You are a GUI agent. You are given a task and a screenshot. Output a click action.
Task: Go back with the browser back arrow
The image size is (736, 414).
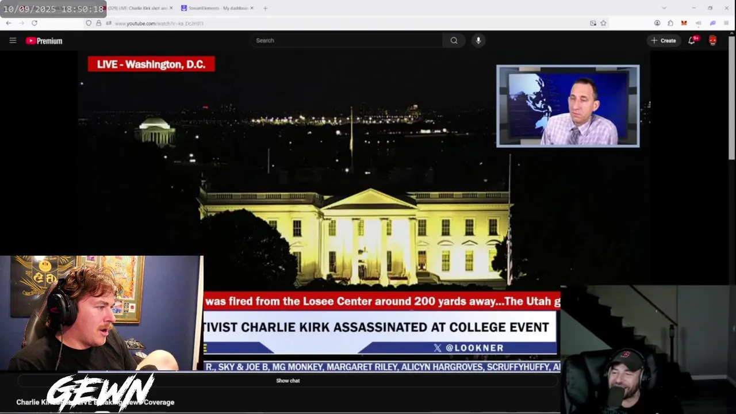pyautogui.click(x=8, y=23)
